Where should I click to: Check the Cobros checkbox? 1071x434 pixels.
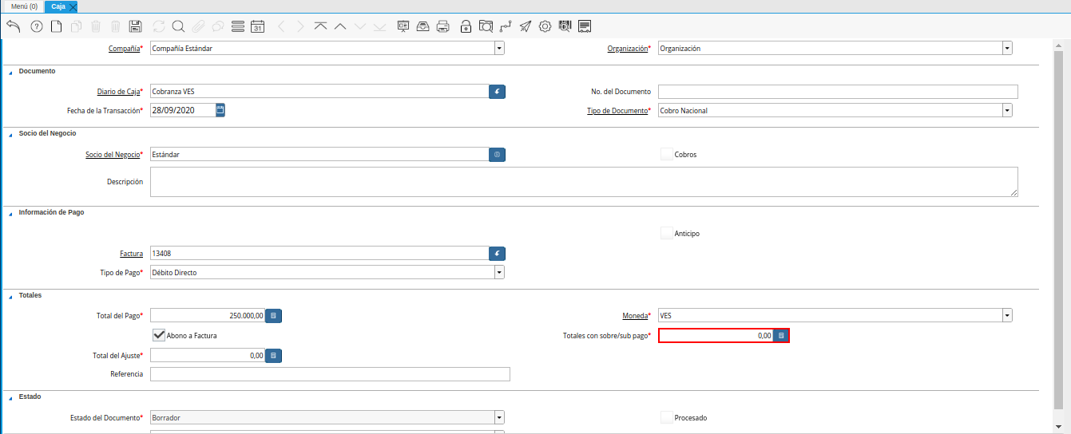(x=667, y=155)
